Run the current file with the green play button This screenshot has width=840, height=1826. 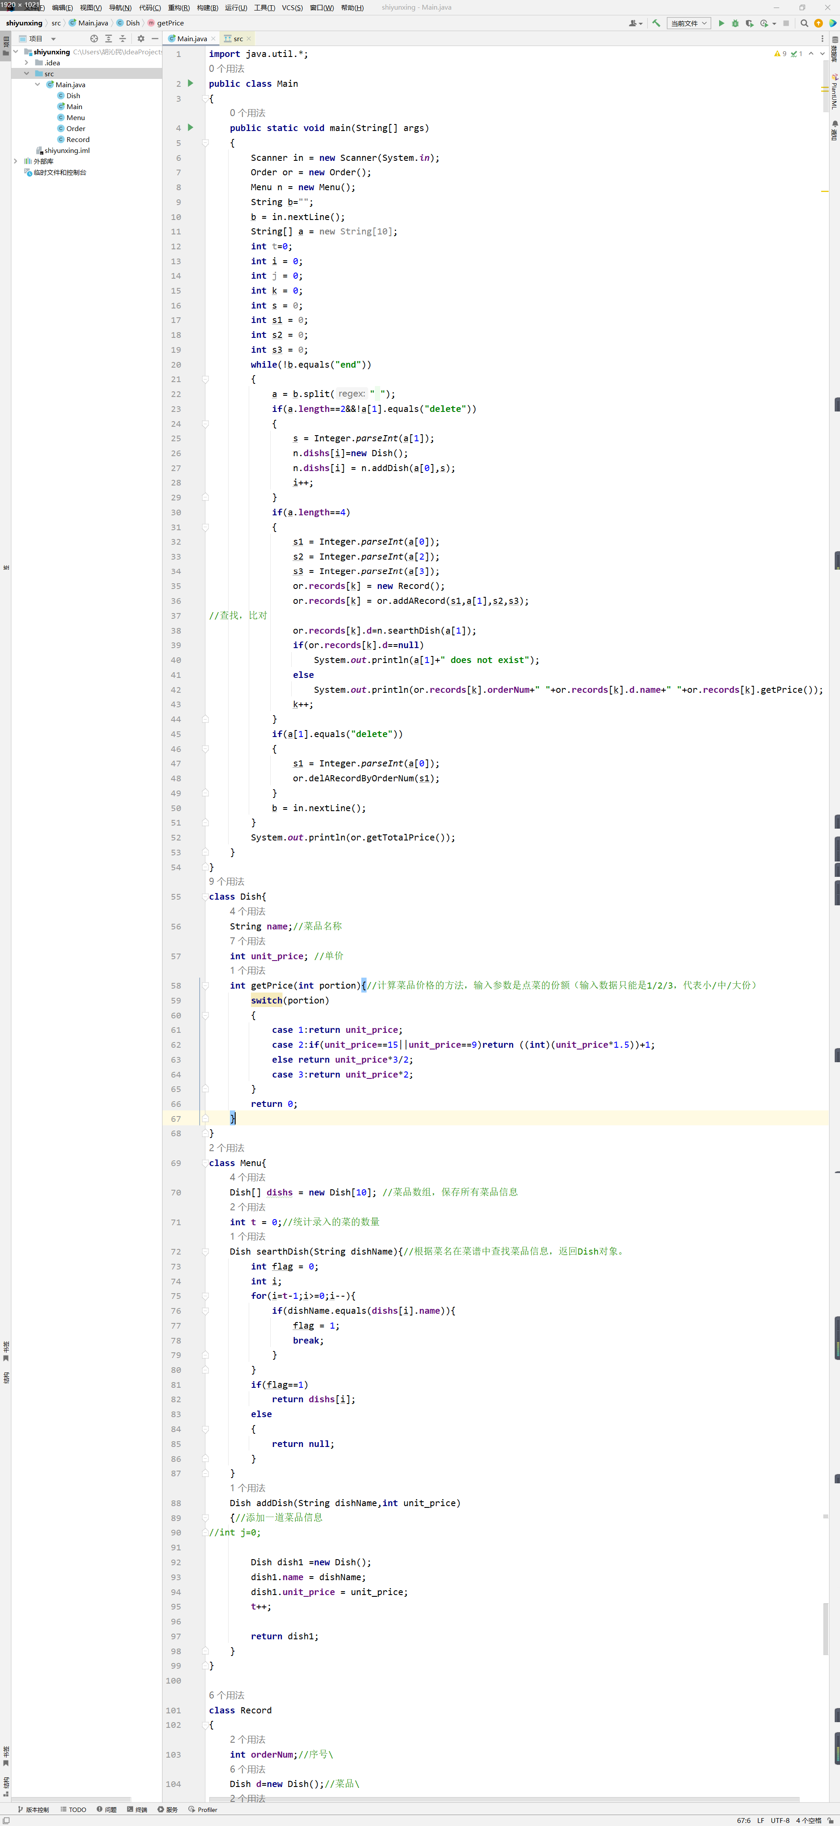click(721, 23)
